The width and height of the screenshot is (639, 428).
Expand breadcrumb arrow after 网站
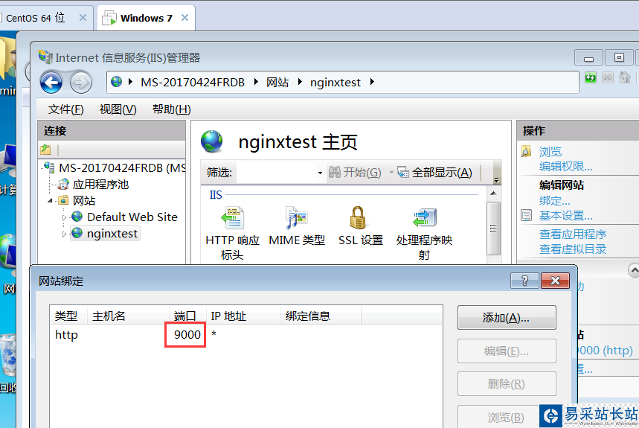pos(300,82)
